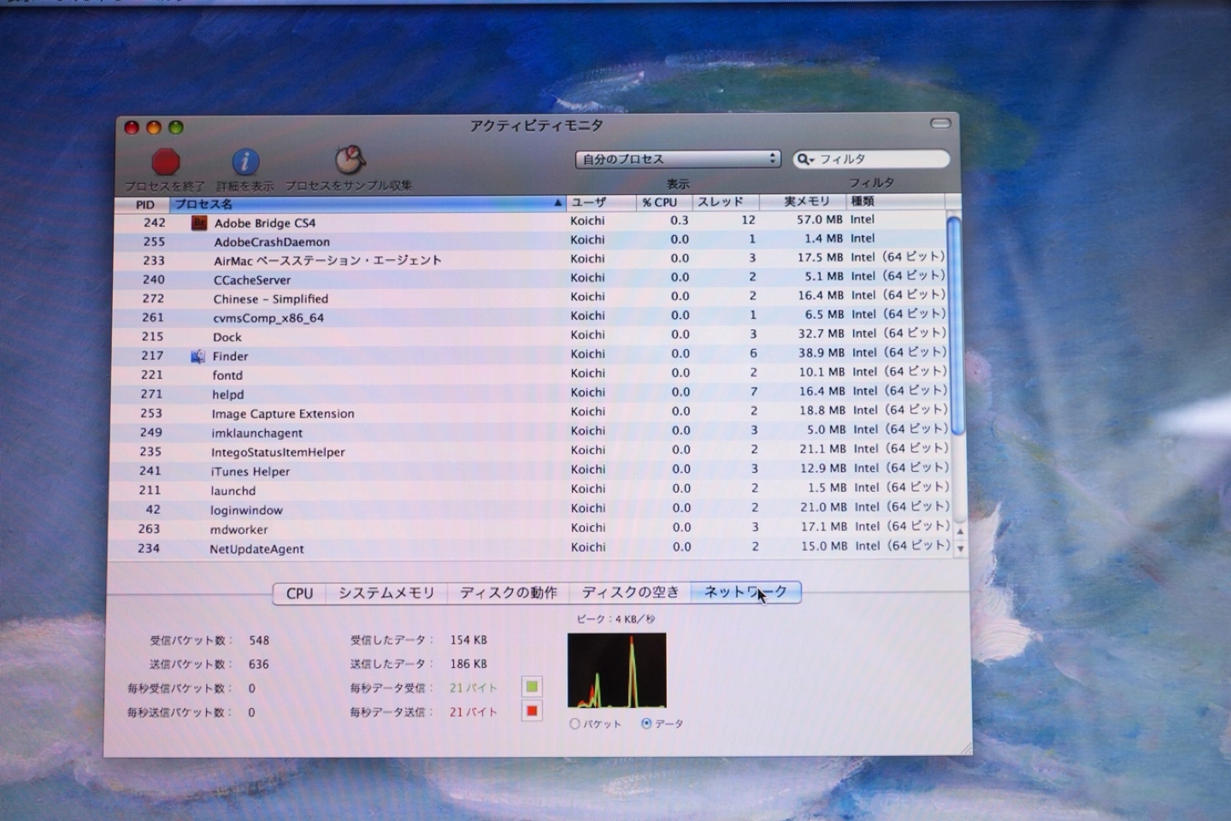
Task: Click the scrollbar down arrow
Action: (x=960, y=548)
